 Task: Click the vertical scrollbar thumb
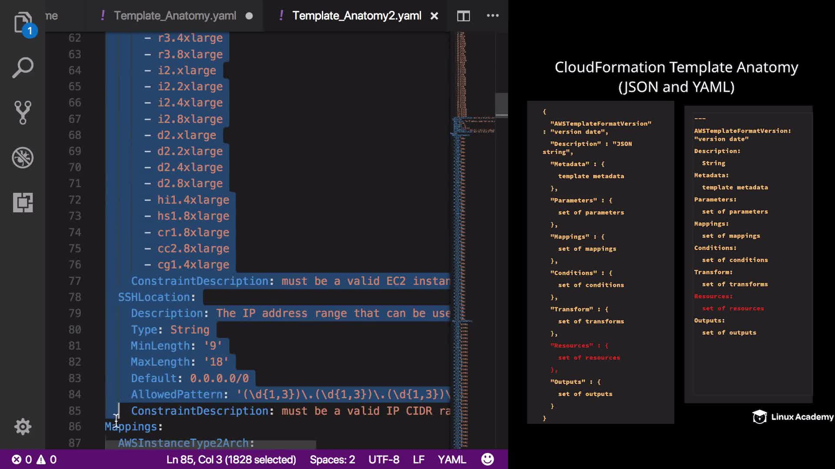point(501,105)
